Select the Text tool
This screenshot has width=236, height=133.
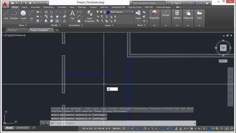[72, 15]
